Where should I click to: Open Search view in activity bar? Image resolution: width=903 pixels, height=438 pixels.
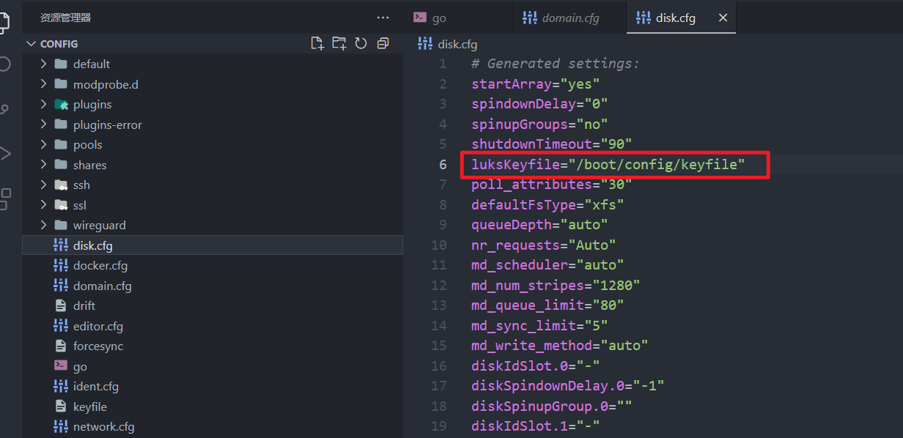(x=5, y=64)
